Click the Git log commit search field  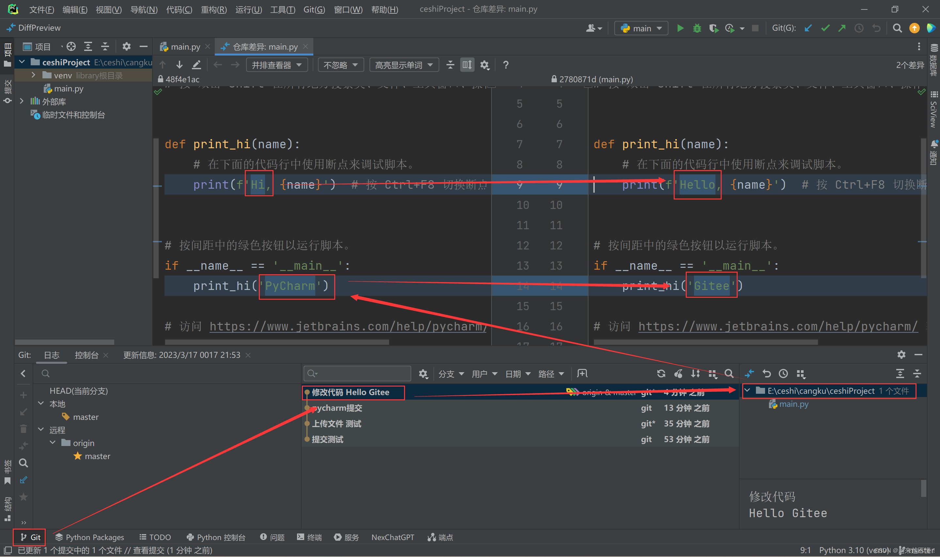(x=357, y=374)
